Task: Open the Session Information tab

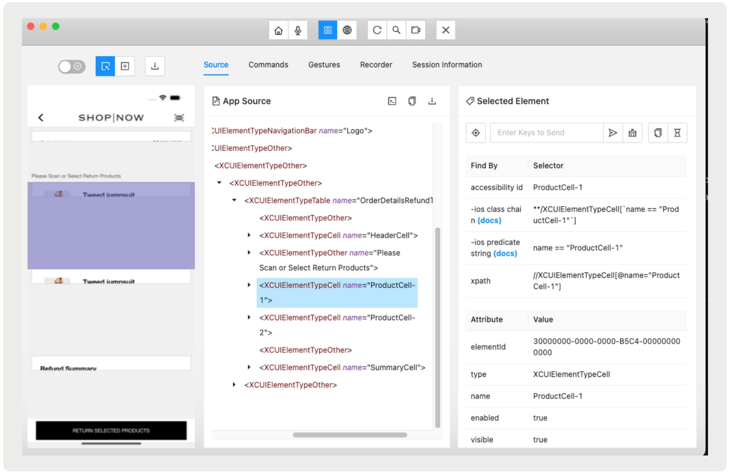Action: click(x=447, y=65)
